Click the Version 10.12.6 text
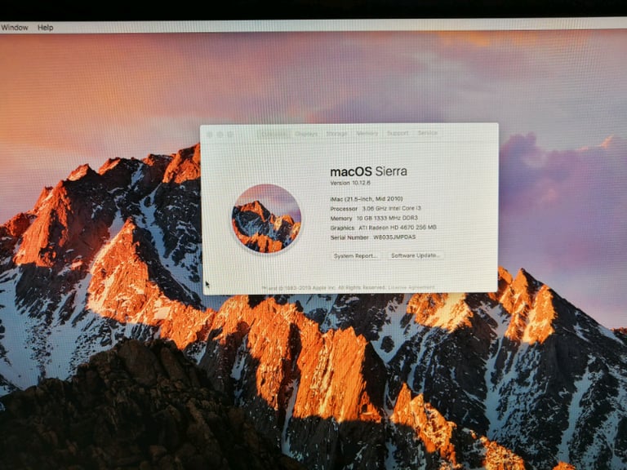The width and height of the screenshot is (627, 470). [x=350, y=183]
